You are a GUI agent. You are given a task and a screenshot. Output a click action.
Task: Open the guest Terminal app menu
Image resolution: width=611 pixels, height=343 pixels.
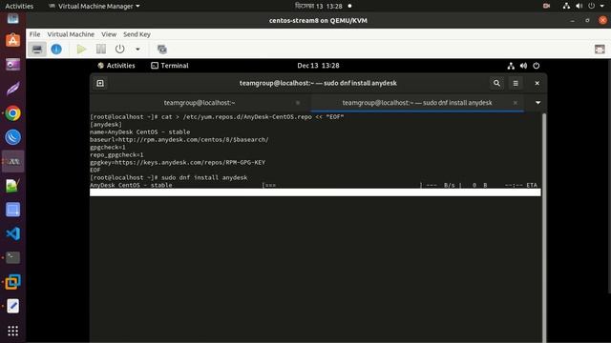[x=170, y=66]
